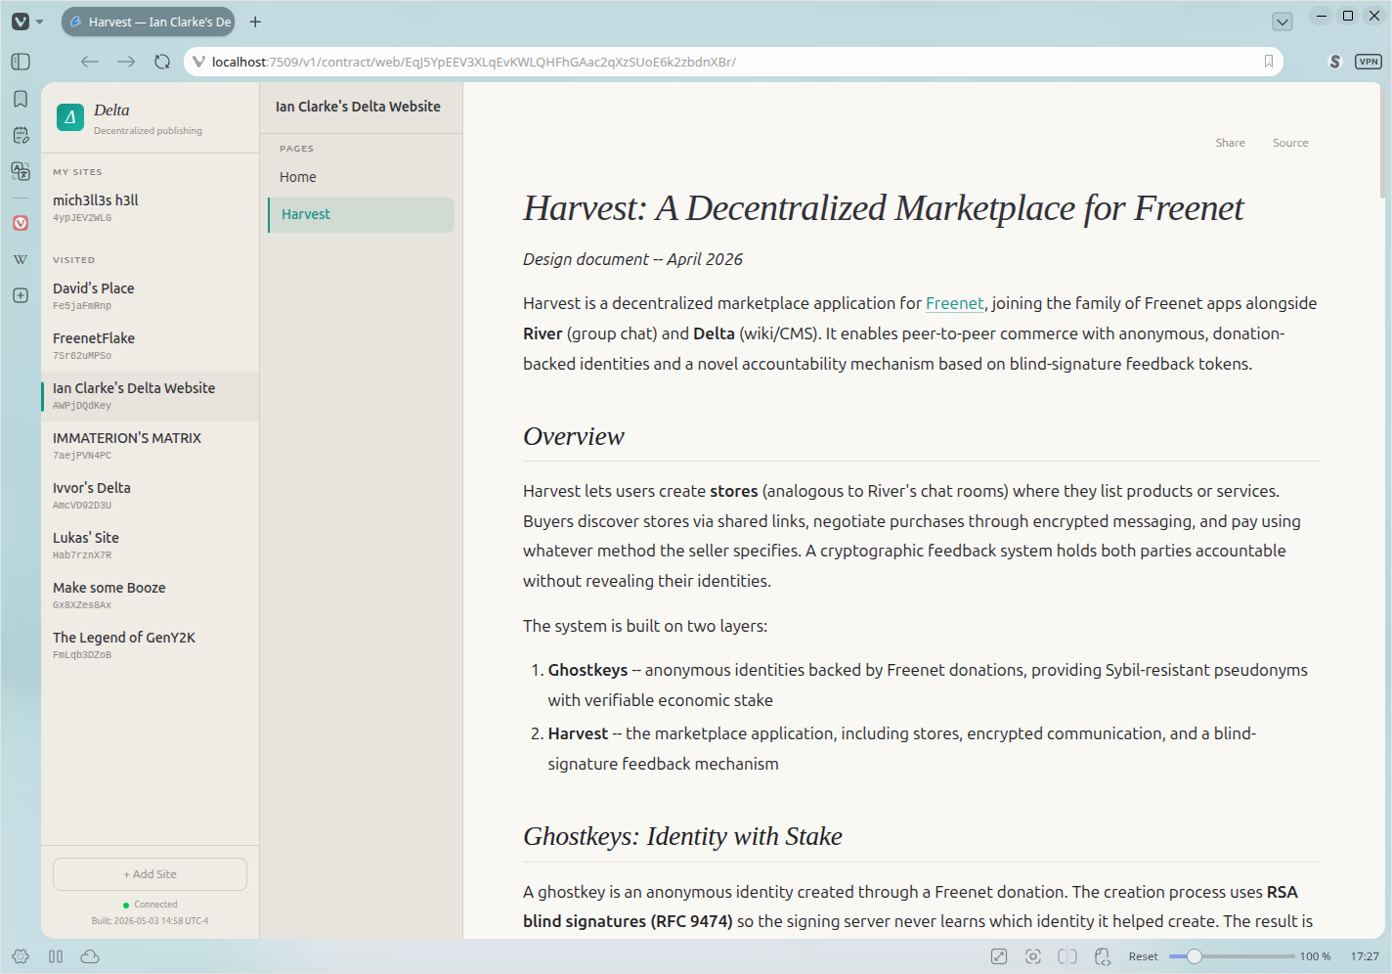Open the Wikipedia web panel
This screenshot has width=1392, height=974.
21,259
